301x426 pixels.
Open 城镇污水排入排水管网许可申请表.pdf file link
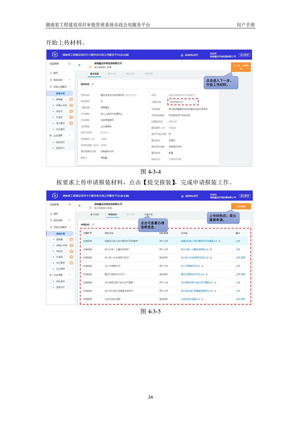click(199, 241)
